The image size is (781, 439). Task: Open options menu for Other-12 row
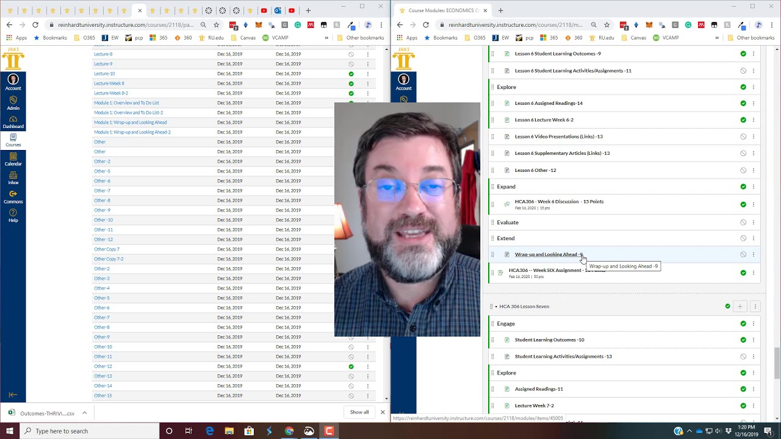(368, 366)
